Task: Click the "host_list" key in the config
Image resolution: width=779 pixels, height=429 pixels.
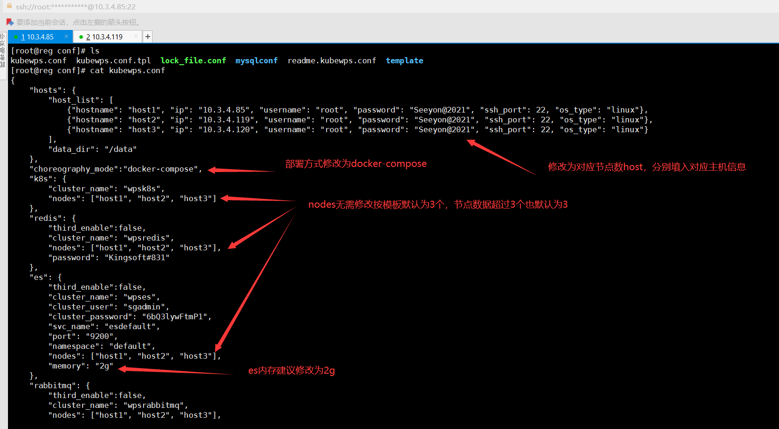Action: [x=76, y=100]
